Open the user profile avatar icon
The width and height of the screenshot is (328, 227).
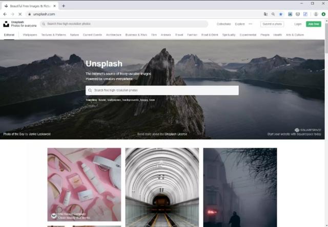pos(316,14)
